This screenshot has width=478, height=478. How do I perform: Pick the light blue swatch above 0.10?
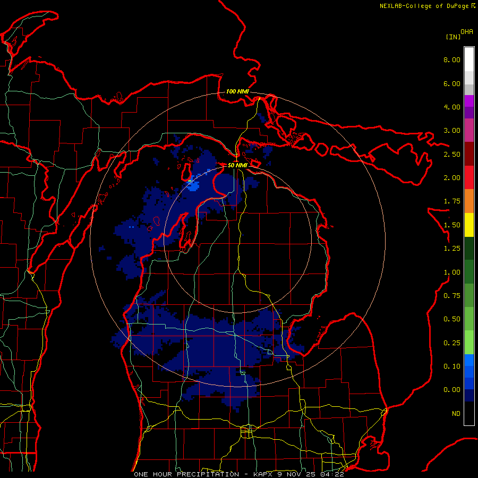tap(469, 360)
